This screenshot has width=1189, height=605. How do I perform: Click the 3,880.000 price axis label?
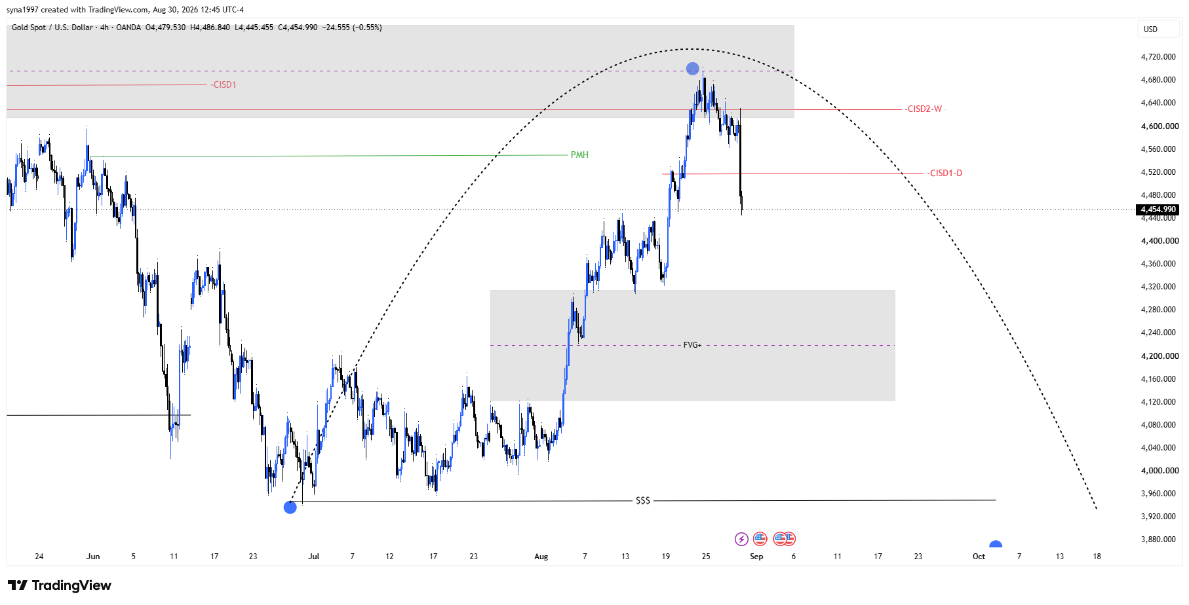[x=1158, y=540]
